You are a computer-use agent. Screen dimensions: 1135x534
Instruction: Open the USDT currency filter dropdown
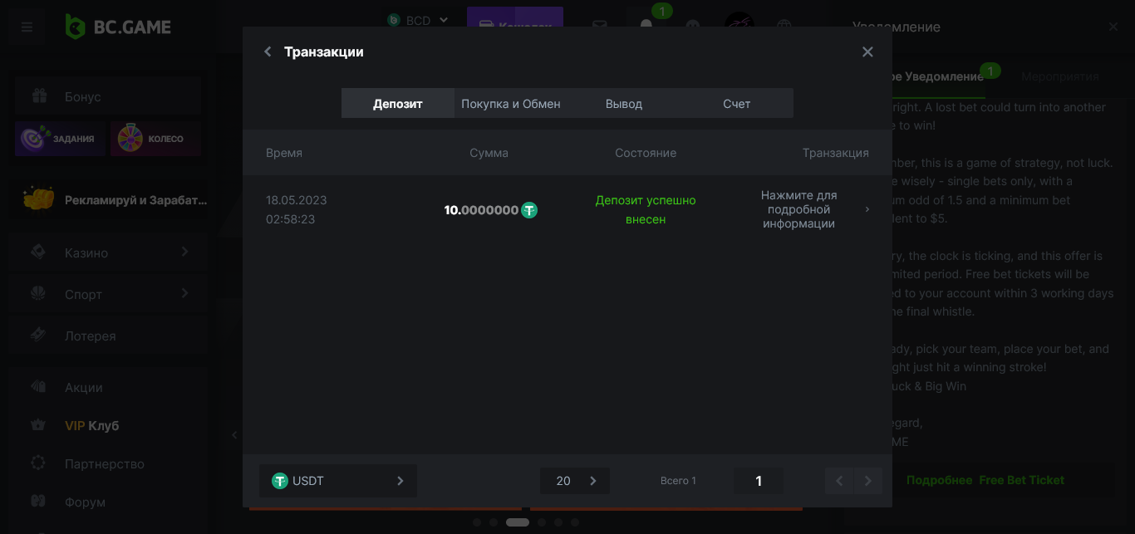[338, 481]
